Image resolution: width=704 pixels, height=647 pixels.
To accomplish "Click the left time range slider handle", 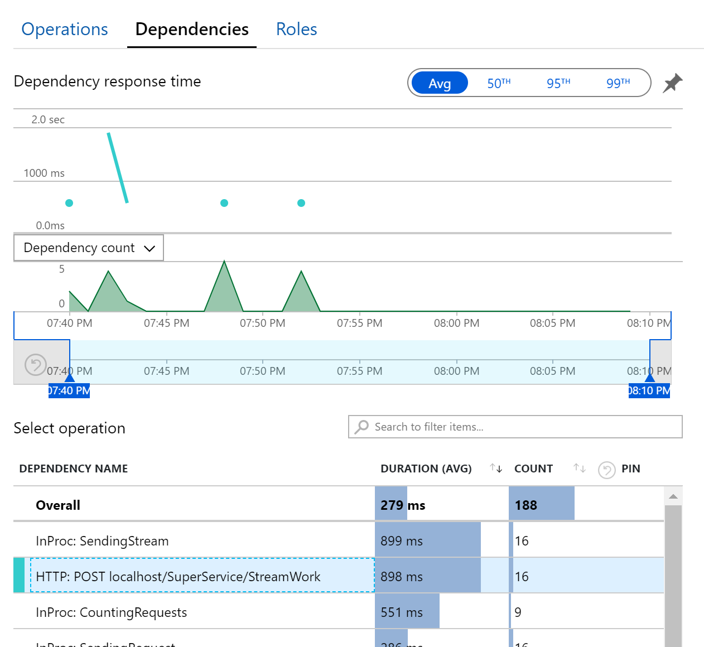I will point(70,377).
